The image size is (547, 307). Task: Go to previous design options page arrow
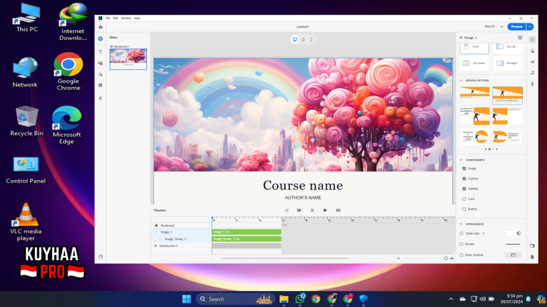pos(485,149)
